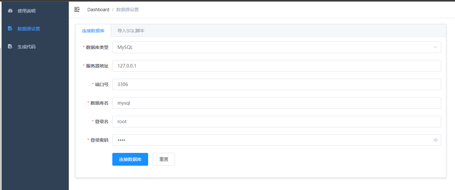
Task: Click the 登录密码 field label
Action: (100, 140)
